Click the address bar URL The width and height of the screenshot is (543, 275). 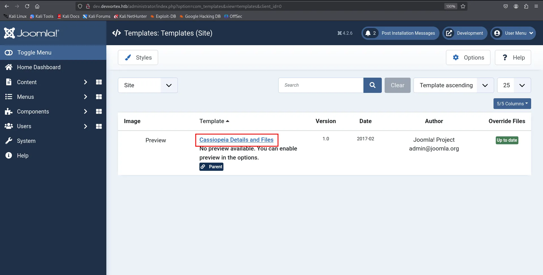pos(187,6)
